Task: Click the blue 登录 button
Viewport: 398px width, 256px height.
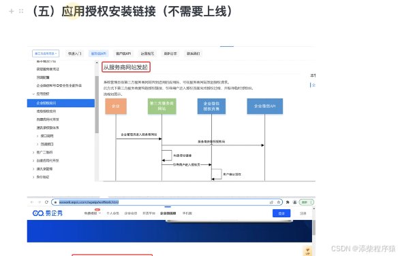Action: tap(281, 213)
